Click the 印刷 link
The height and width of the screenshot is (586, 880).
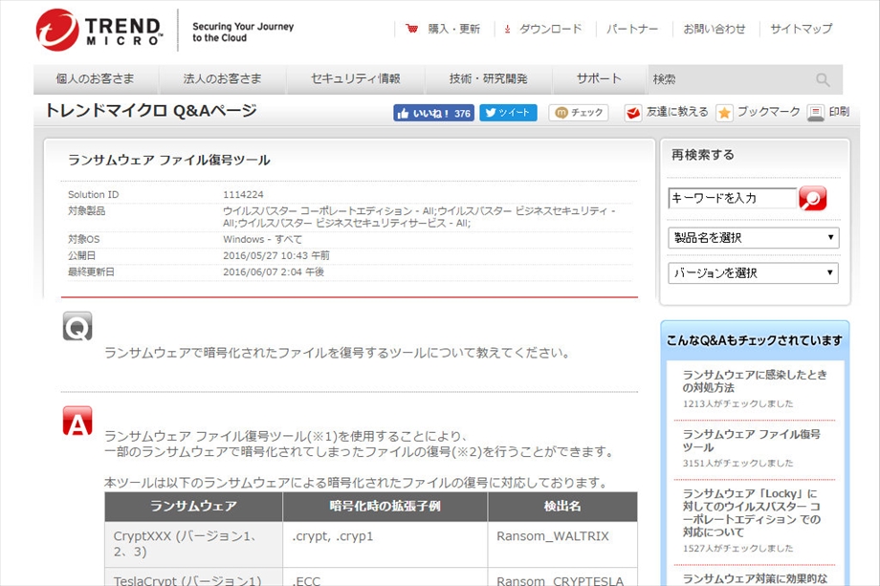[x=839, y=112]
